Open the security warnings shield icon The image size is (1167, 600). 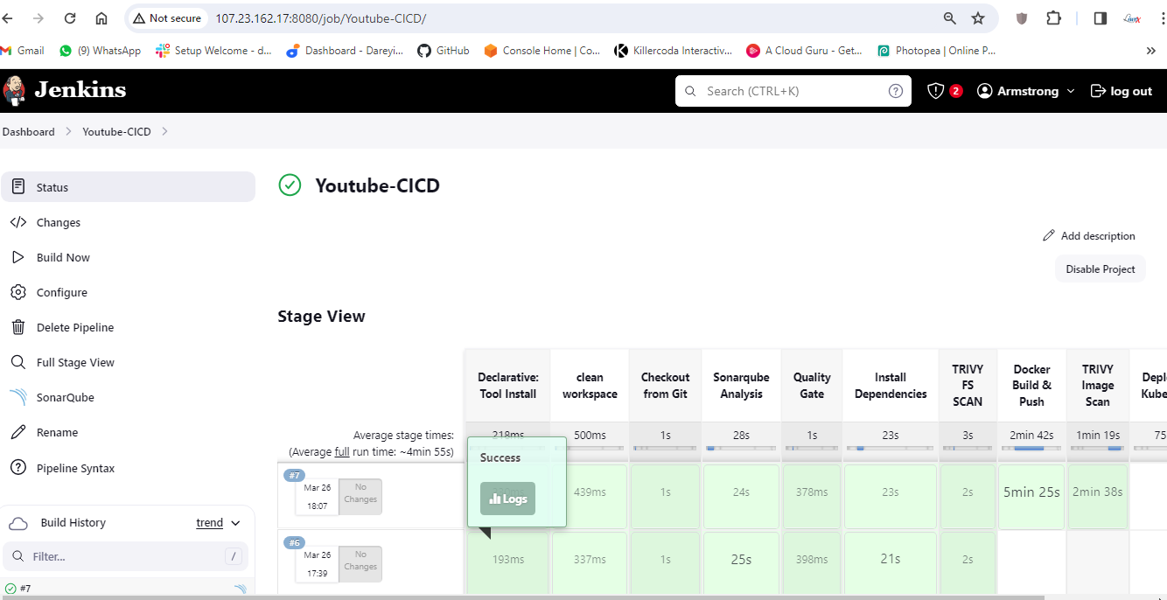935,91
